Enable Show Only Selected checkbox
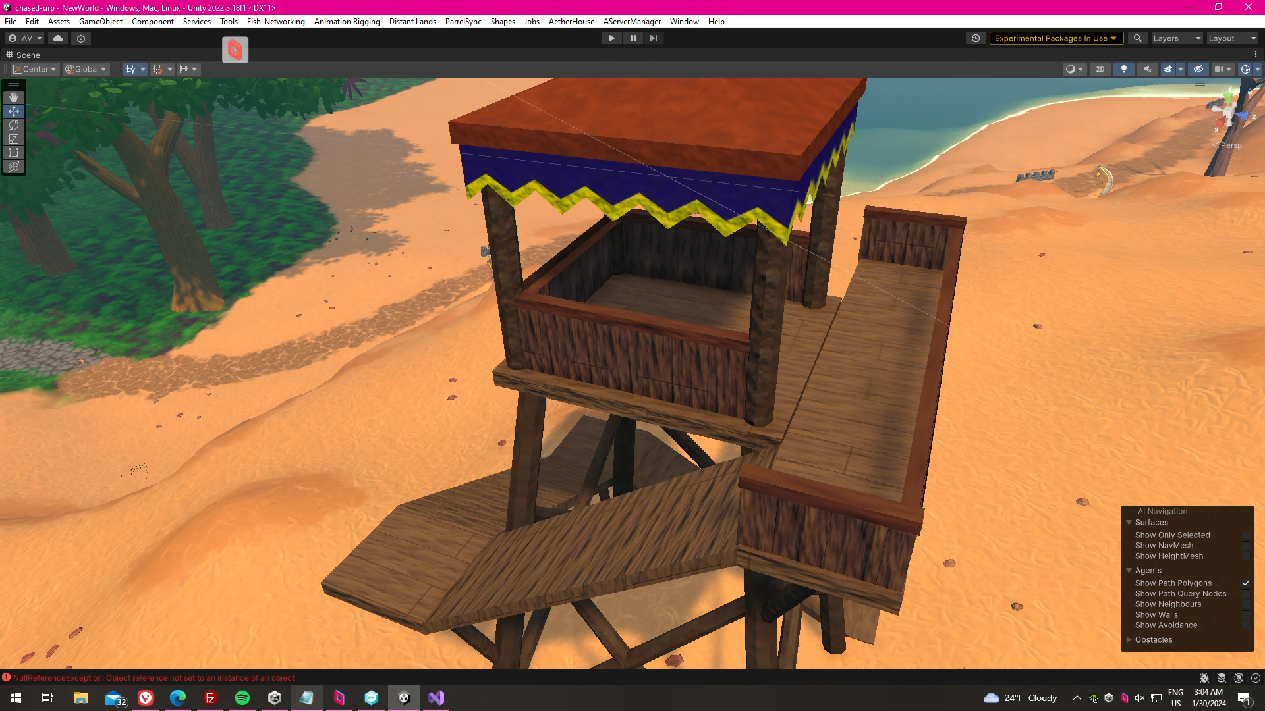 tap(1245, 535)
